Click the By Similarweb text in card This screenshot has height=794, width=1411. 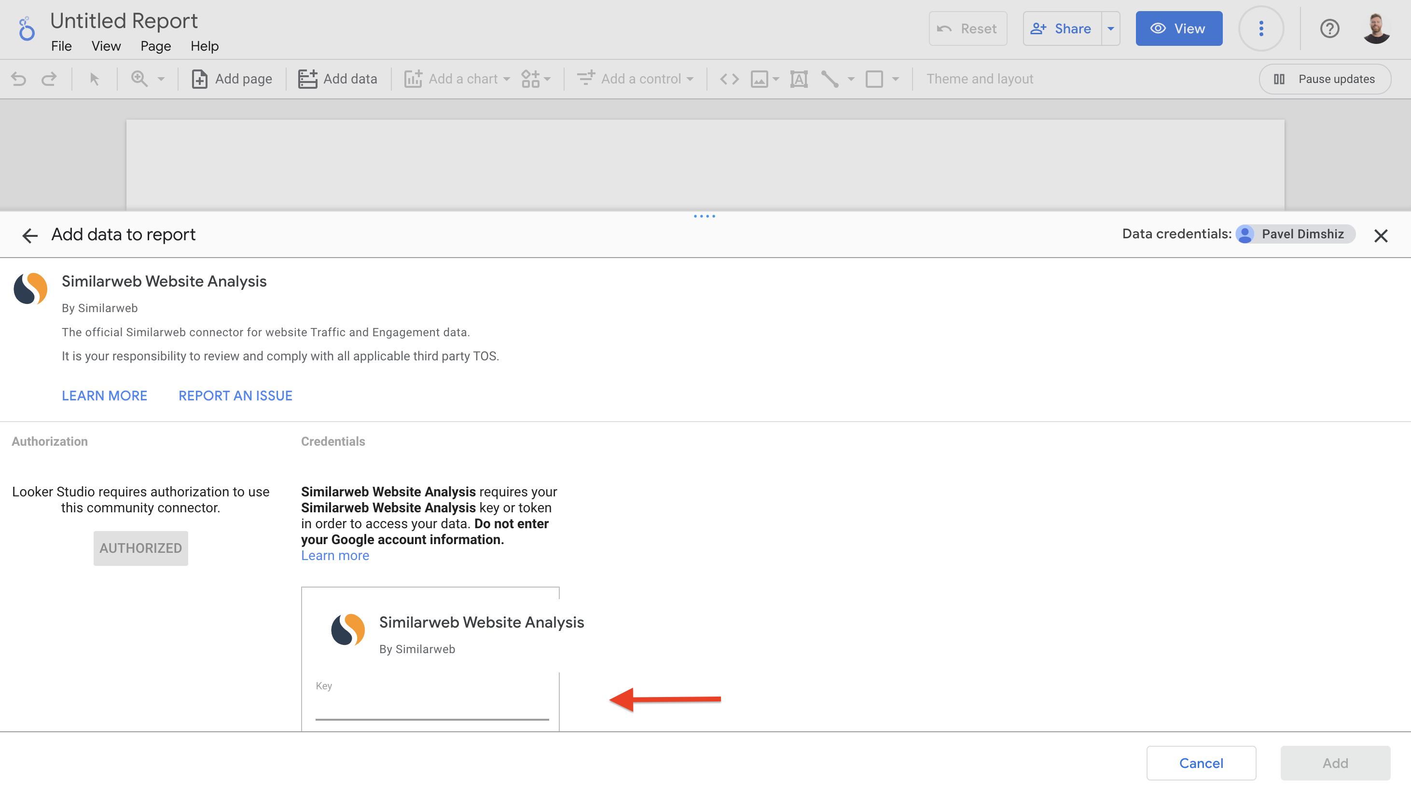click(417, 649)
